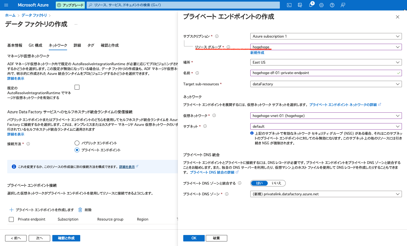Show info tooltip for プライベート DNS ゾーンと統合する
The image size is (407, 246).
click(240, 183)
